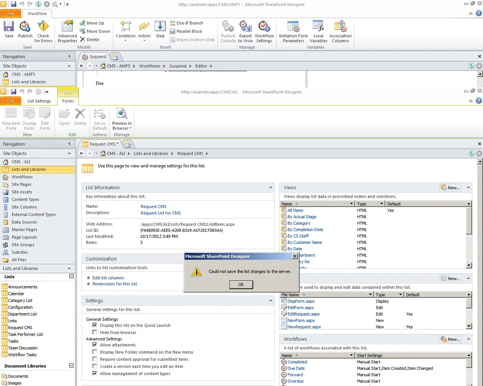483x386 pixels.
Task: Open Name column filter dropdown in Views
Action: tap(351, 204)
